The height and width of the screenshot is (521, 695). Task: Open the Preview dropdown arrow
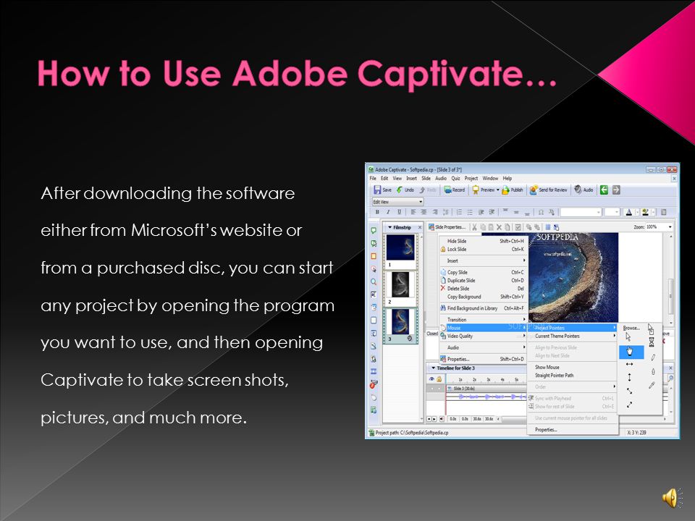498,190
